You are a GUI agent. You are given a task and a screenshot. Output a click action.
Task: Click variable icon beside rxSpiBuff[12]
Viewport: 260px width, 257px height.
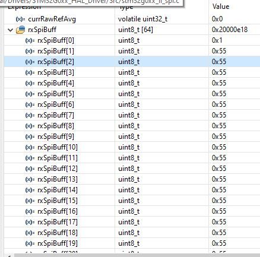tap(30, 169)
